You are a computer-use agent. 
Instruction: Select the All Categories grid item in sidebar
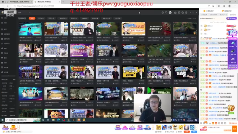pyautogui.click(x=5, y=39)
